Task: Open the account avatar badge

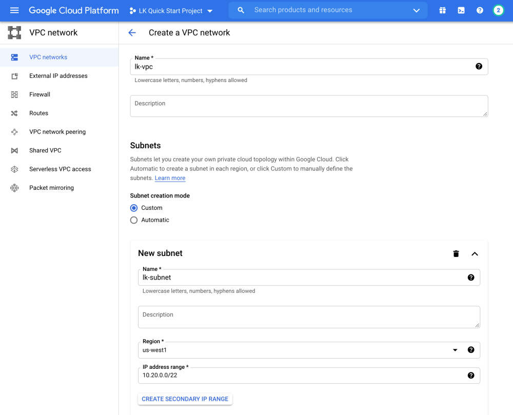Action: [498, 10]
